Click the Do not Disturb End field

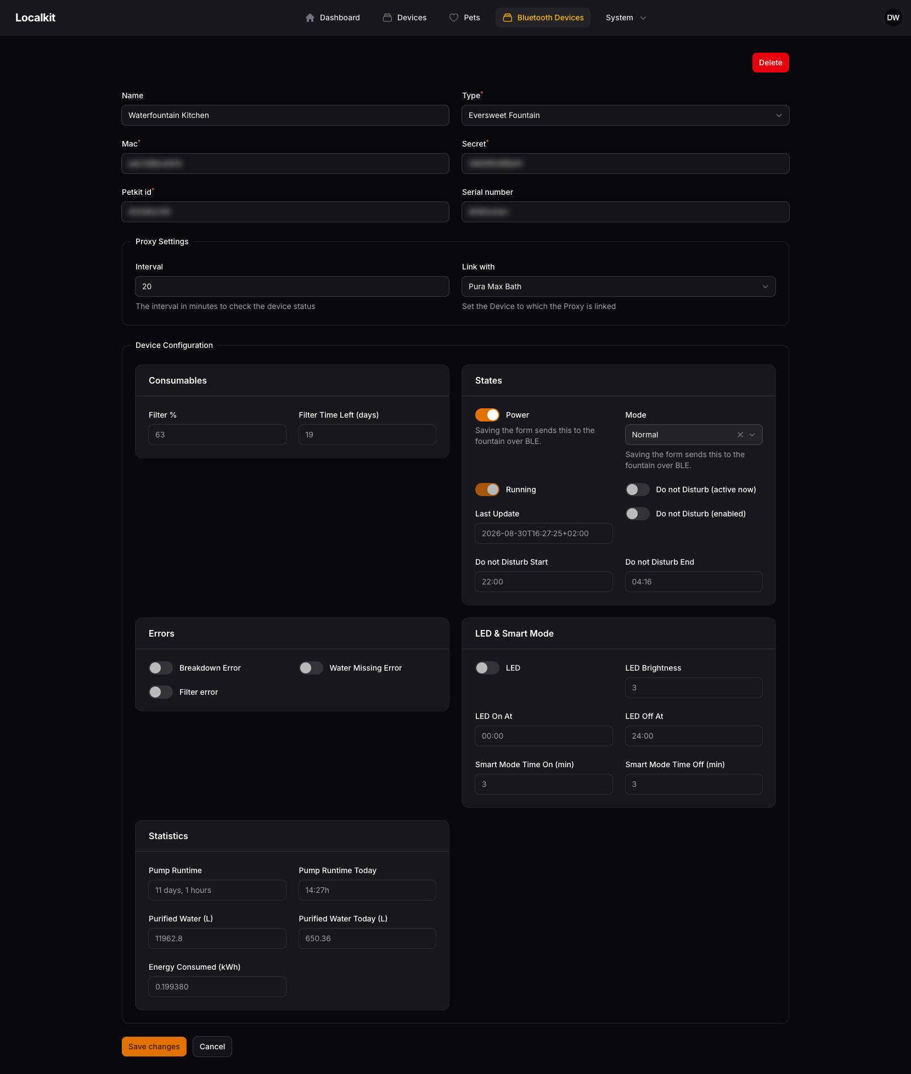pyautogui.click(x=694, y=582)
